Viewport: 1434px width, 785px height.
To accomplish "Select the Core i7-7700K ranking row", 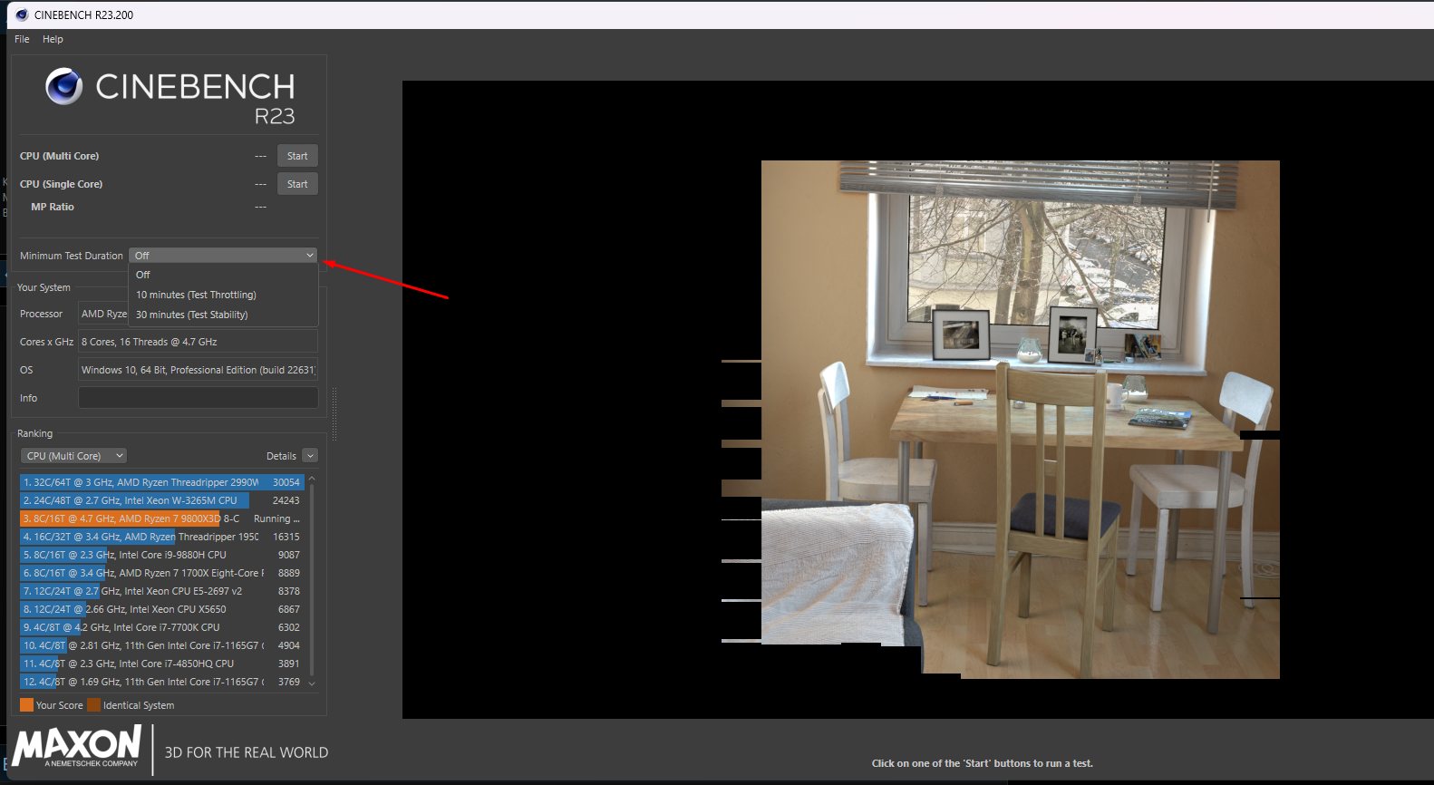I will coord(161,627).
